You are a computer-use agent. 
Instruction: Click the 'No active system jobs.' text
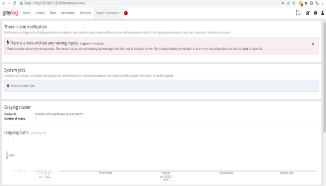click(23, 86)
